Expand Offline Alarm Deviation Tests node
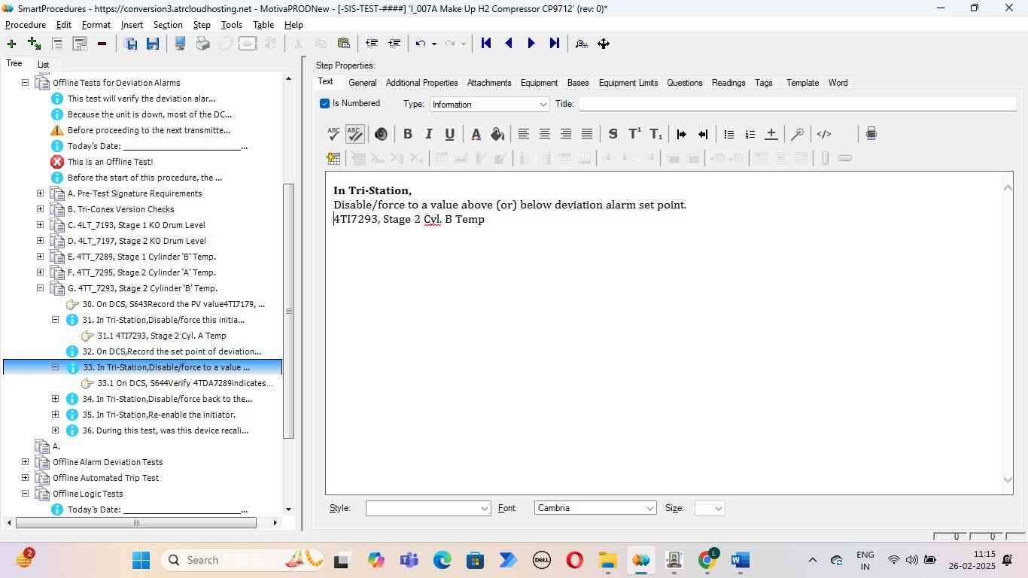1028x578 pixels. 26,462
